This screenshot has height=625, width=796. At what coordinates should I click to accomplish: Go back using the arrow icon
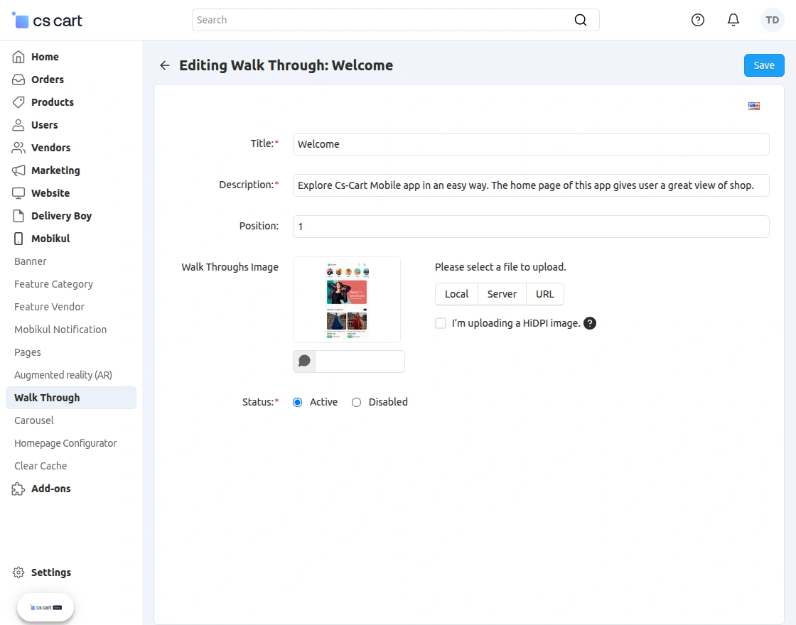[164, 65]
